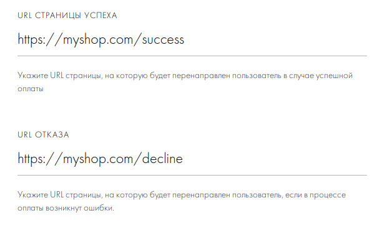The width and height of the screenshot is (382, 233).
Task: Click 'myshop.com' in the success URL field
Action: 98,41
